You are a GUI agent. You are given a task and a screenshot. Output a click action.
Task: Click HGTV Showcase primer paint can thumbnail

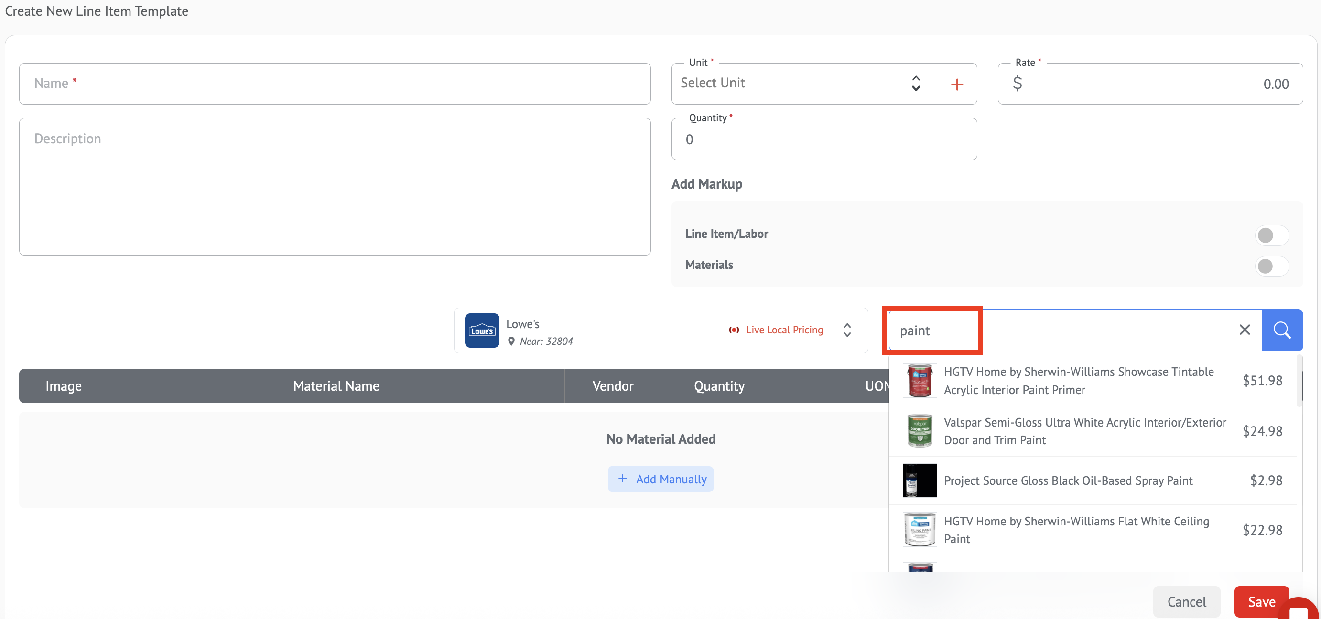[x=920, y=381]
